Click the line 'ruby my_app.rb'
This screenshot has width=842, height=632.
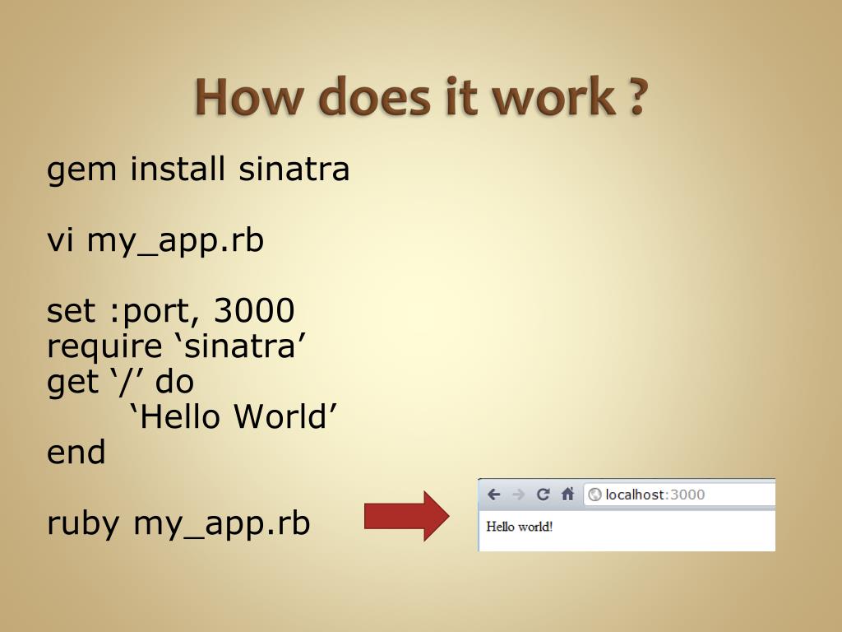(178, 523)
